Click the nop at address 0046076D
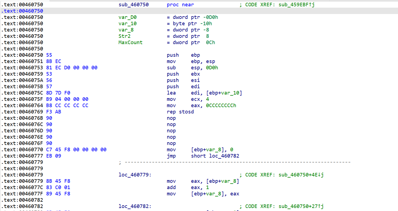 click(x=171, y=131)
